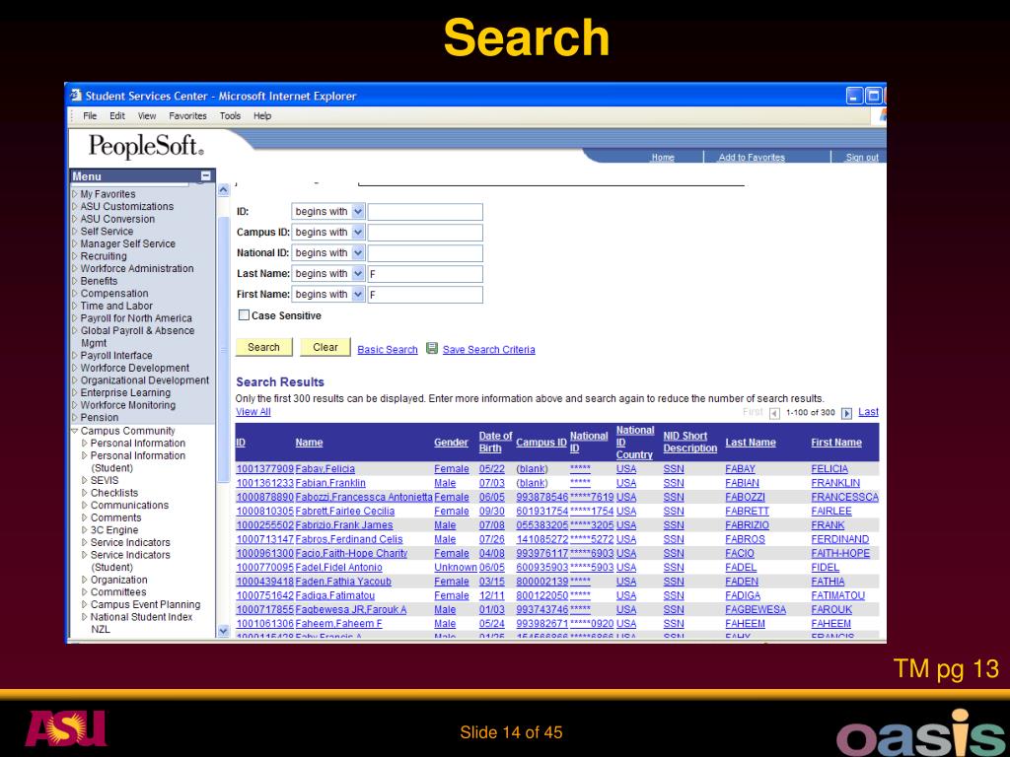Click the Clear button
Viewport: 1010px width, 757px height.
coord(325,347)
